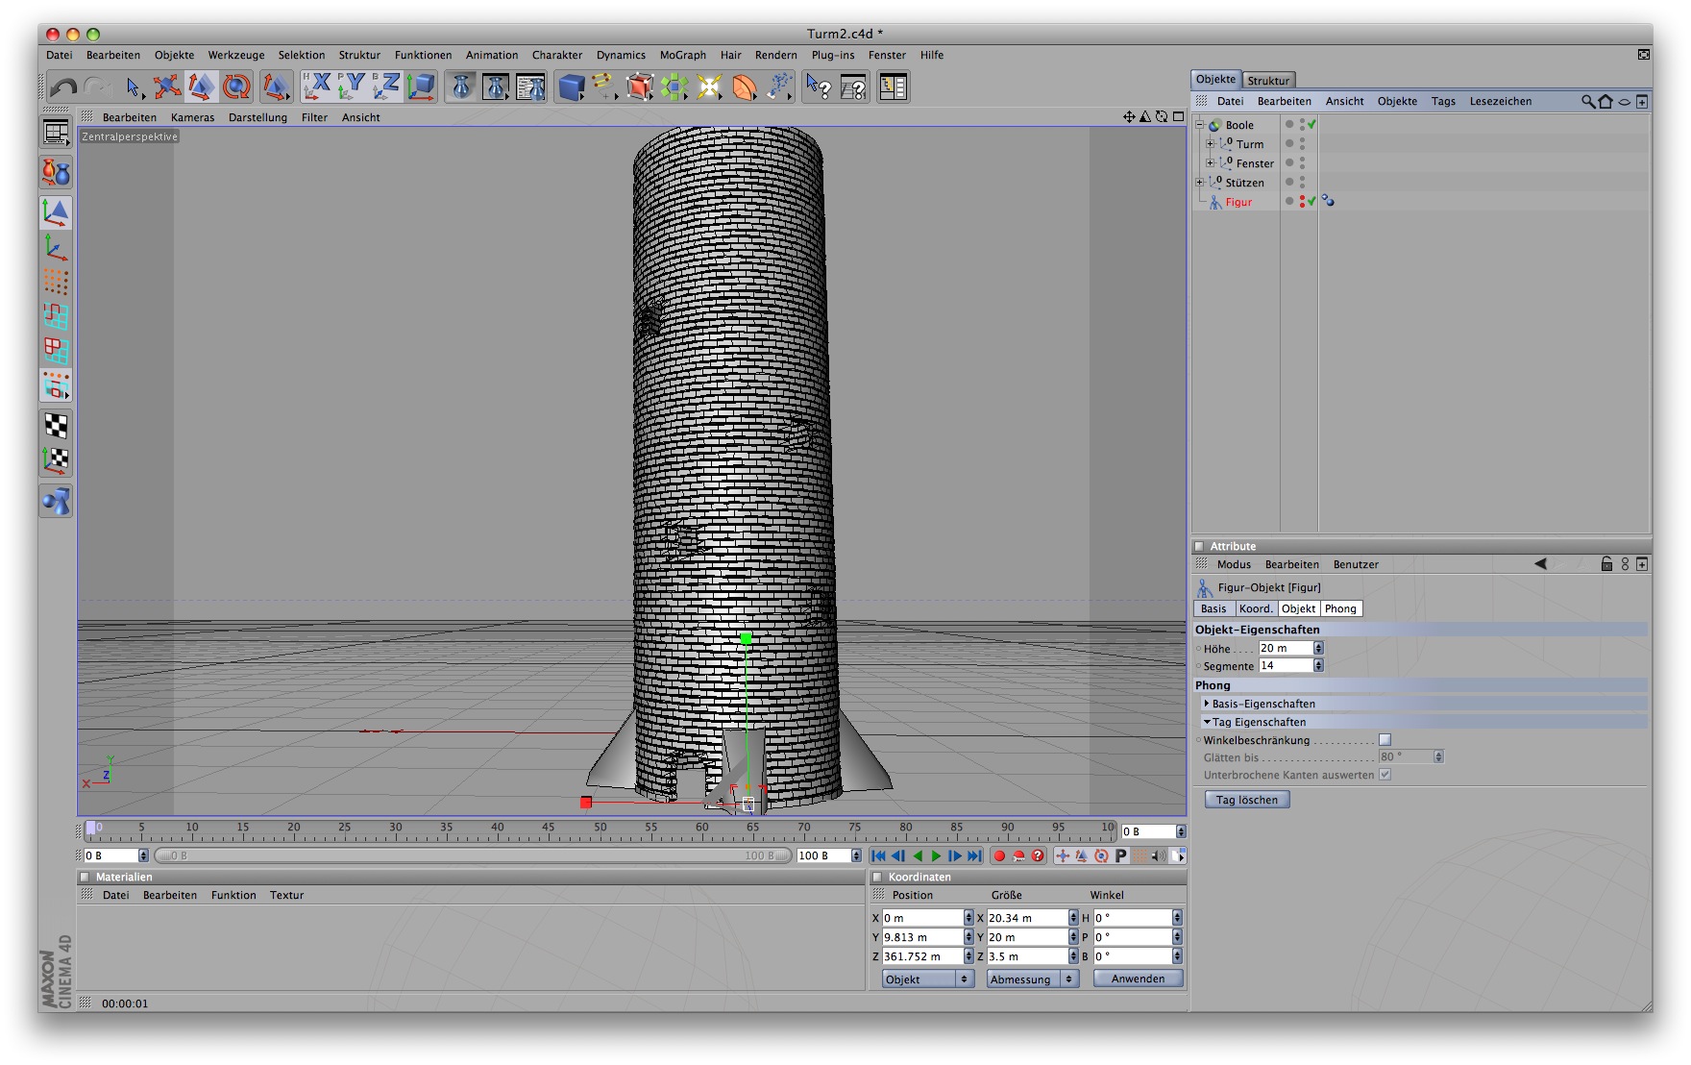The height and width of the screenshot is (1065, 1691).
Task: Enable the Winkelbeschränkung checkbox
Action: 1385,740
